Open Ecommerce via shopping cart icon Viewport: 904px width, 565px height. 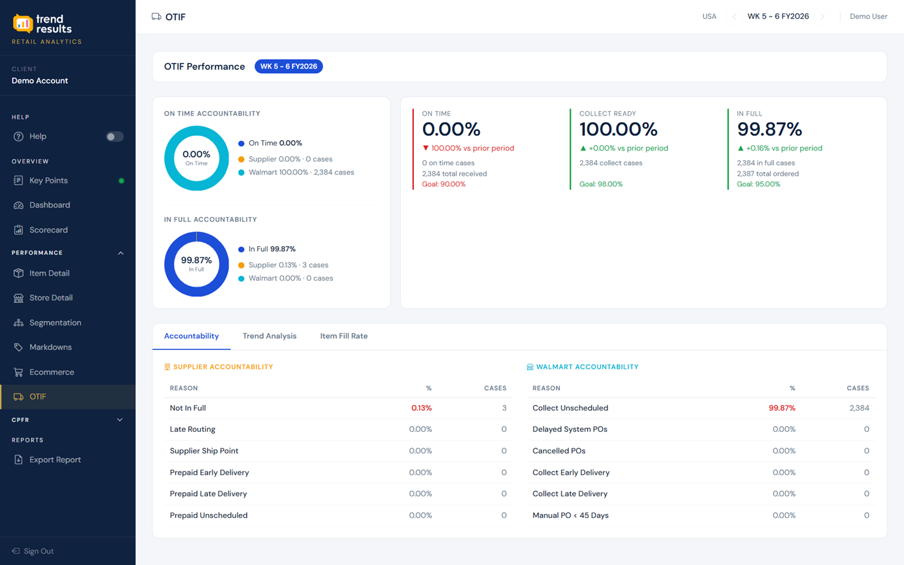pos(19,372)
